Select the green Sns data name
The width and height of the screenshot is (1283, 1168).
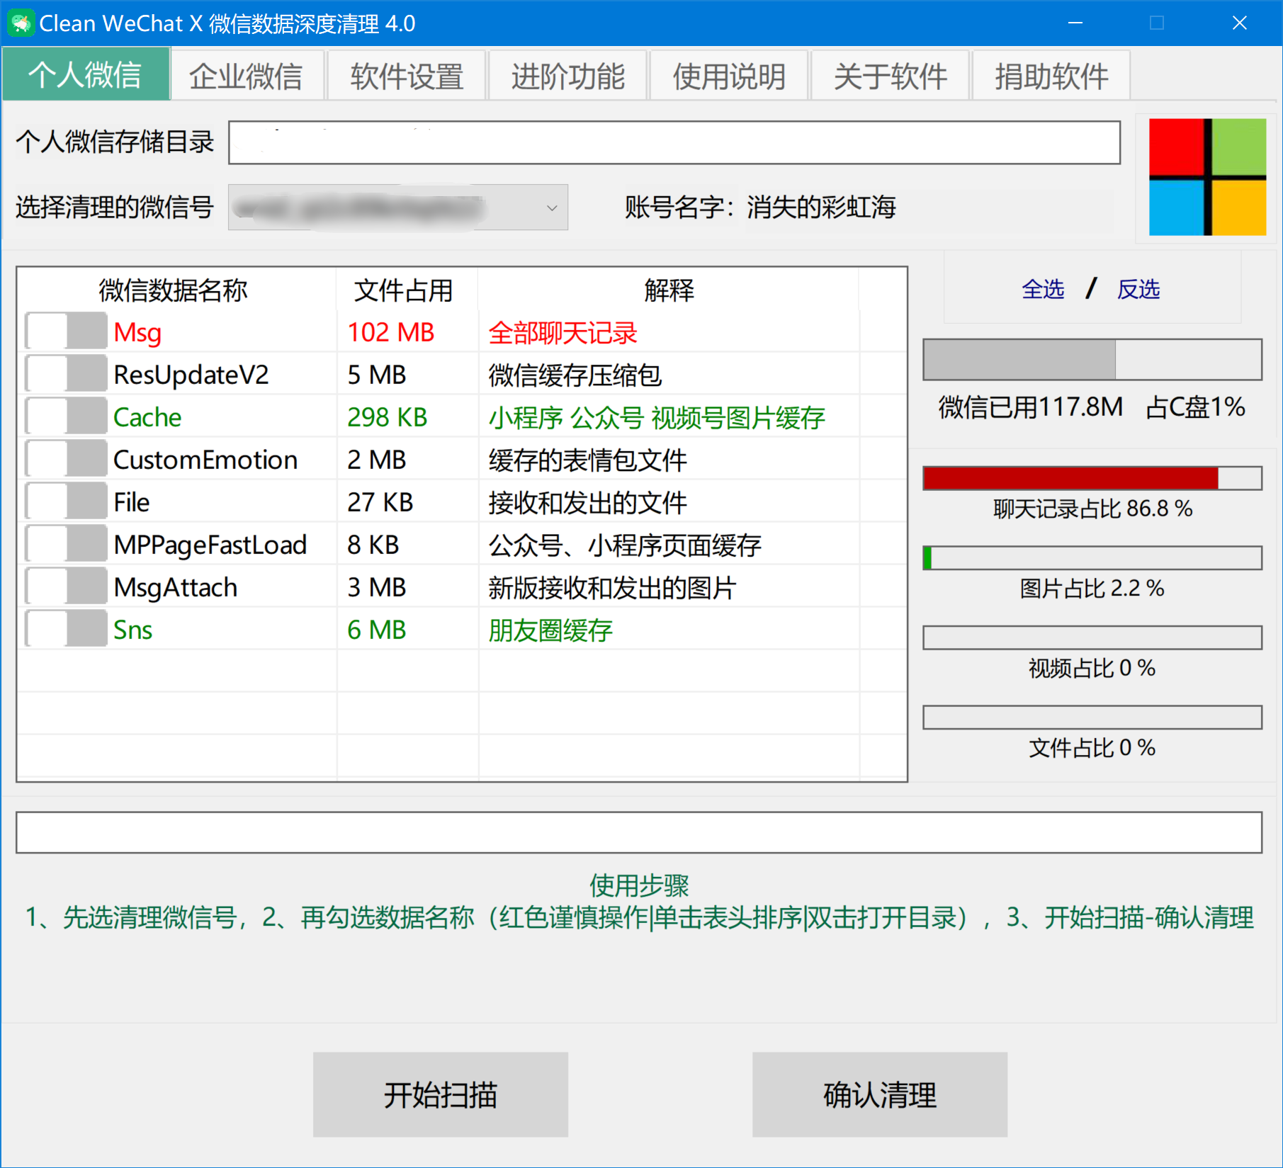[x=133, y=630]
